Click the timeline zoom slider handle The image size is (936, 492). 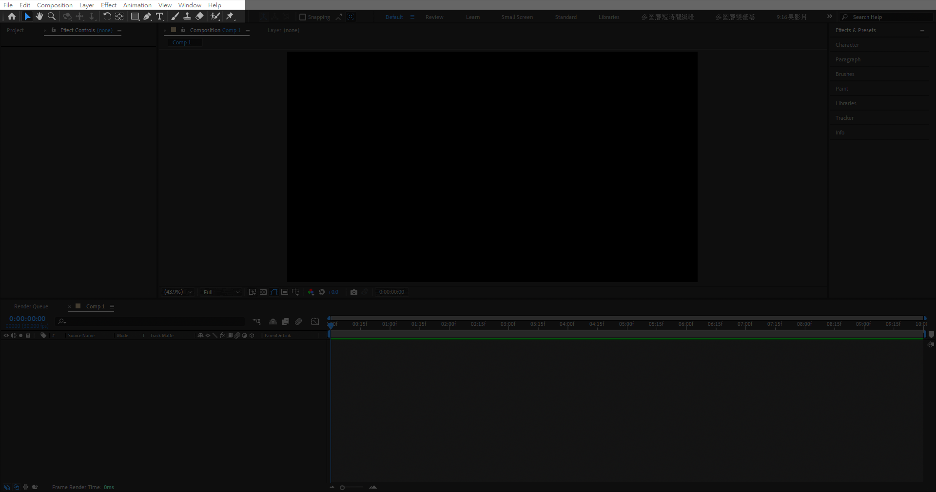[342, 488]
